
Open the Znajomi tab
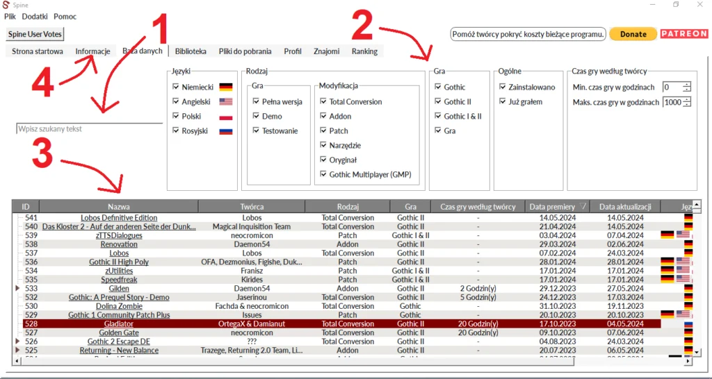[327, 51]
